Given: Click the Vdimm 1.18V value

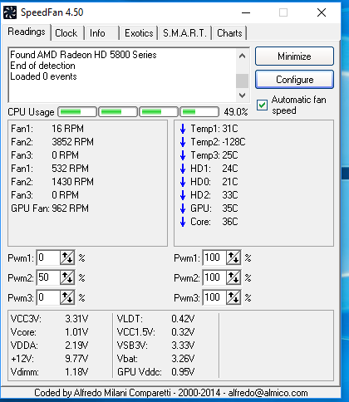Looking at the screenshot, I should pos(76,372).
